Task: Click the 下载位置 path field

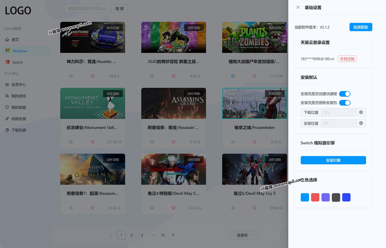Action: click(339, 112)
